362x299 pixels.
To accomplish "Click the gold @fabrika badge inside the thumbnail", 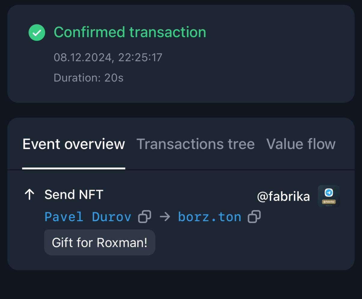I will (x=329, y=202).
